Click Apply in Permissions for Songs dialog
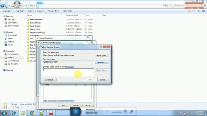 88,105
